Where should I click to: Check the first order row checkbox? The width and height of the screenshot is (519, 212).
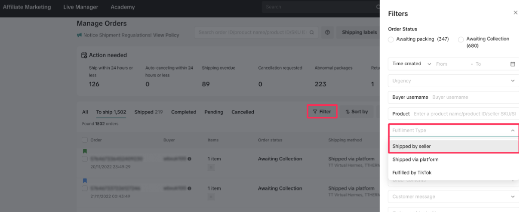tap(84, 159)
